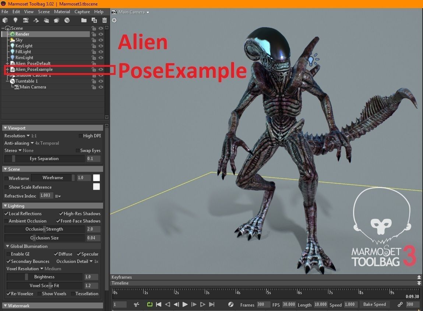Viewport: 423px width, 311px height.
Task: Add a shadow catcher from the toolbar
Action: (x=36, y=20)
